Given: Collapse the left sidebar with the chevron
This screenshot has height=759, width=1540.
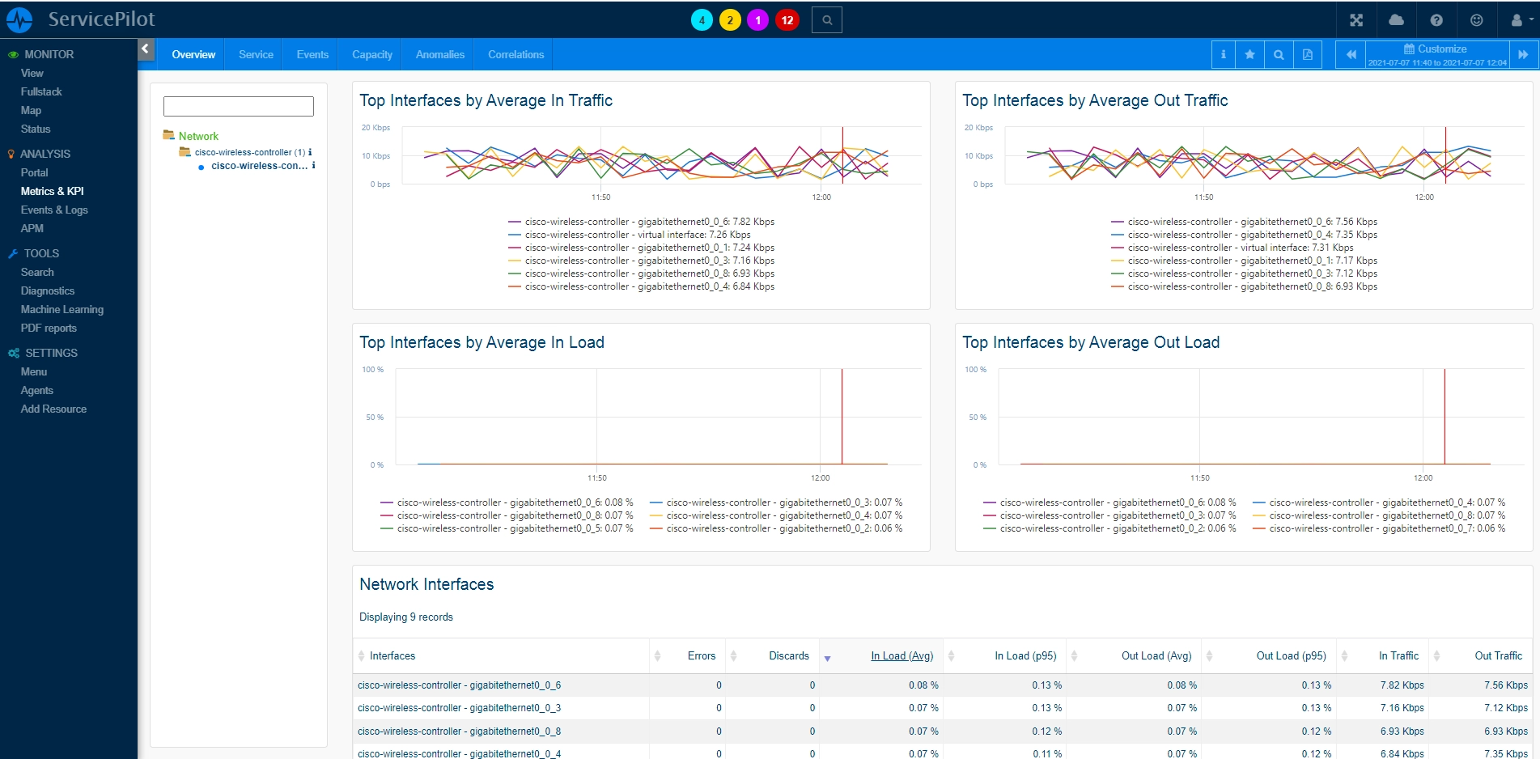Looking at the screenshot, I should coord(146,49).
